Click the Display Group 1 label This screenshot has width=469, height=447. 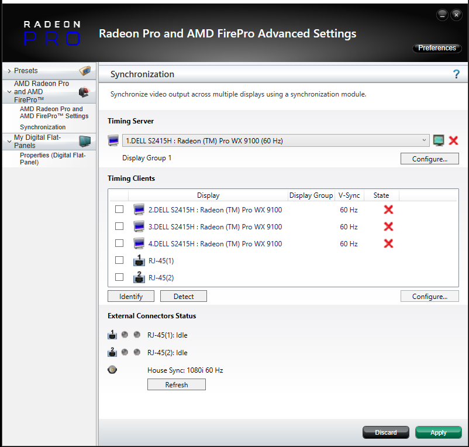tap(147, 158)
